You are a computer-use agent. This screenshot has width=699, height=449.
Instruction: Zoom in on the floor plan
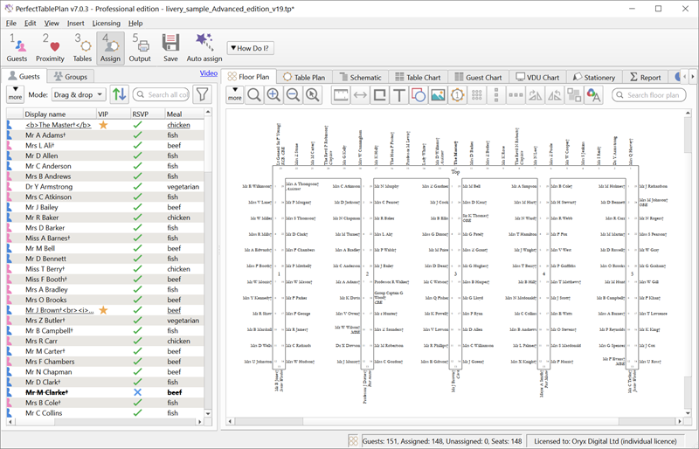(x=273, y=95)
